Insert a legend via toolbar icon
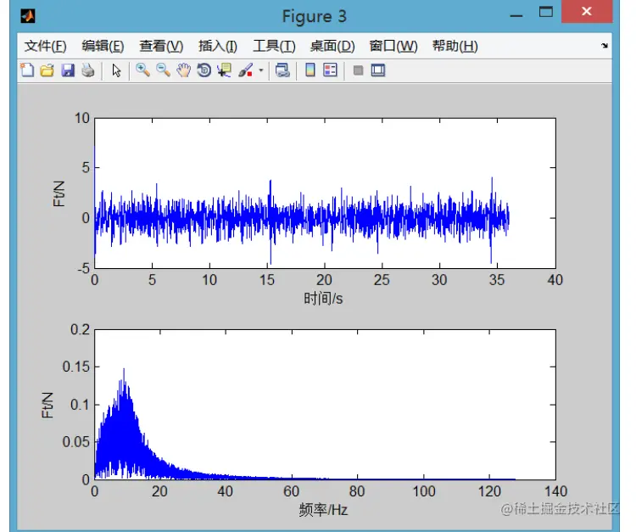 330,70
